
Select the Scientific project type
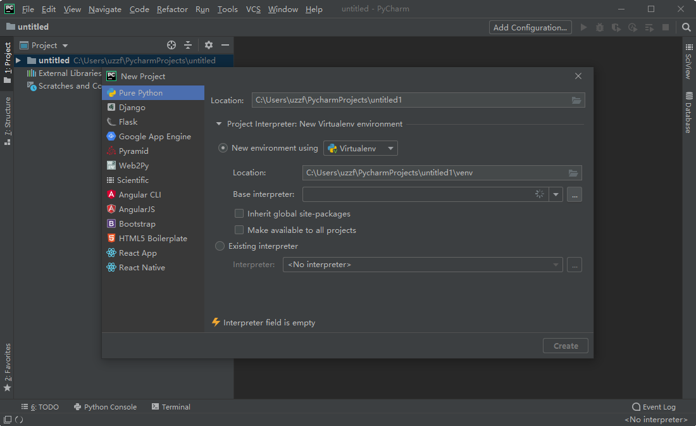click(x=153, y=180)
